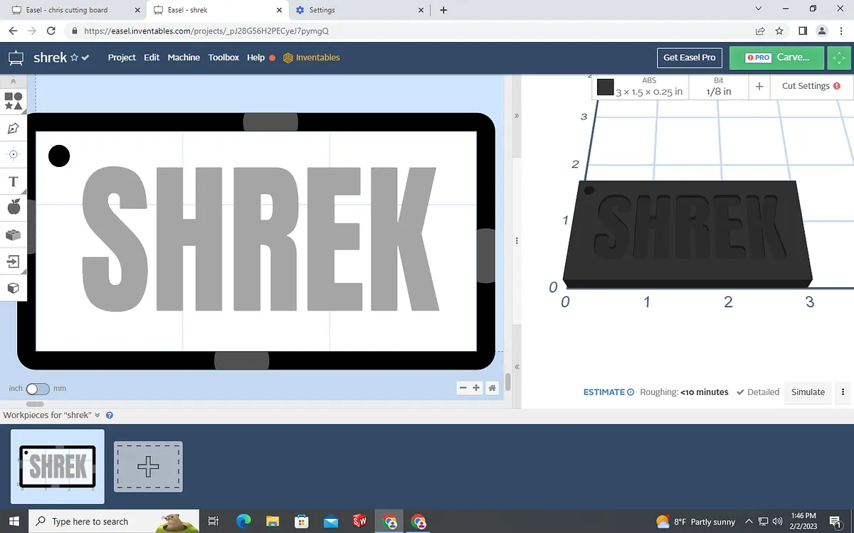Viewport: 854px width, 533px height.
Task: Open the Help menu
Action: coord(255,58)
